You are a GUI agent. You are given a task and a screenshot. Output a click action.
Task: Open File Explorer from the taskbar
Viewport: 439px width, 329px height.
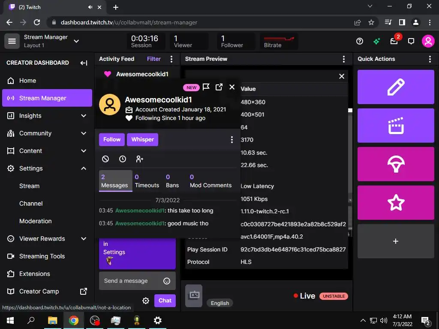point(52,320)
